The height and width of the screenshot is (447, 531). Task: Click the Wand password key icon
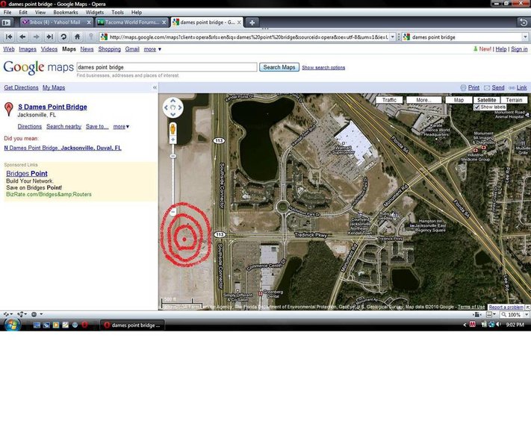click(x=91, y=37)
